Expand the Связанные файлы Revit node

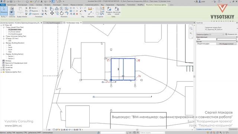point(1,72)
